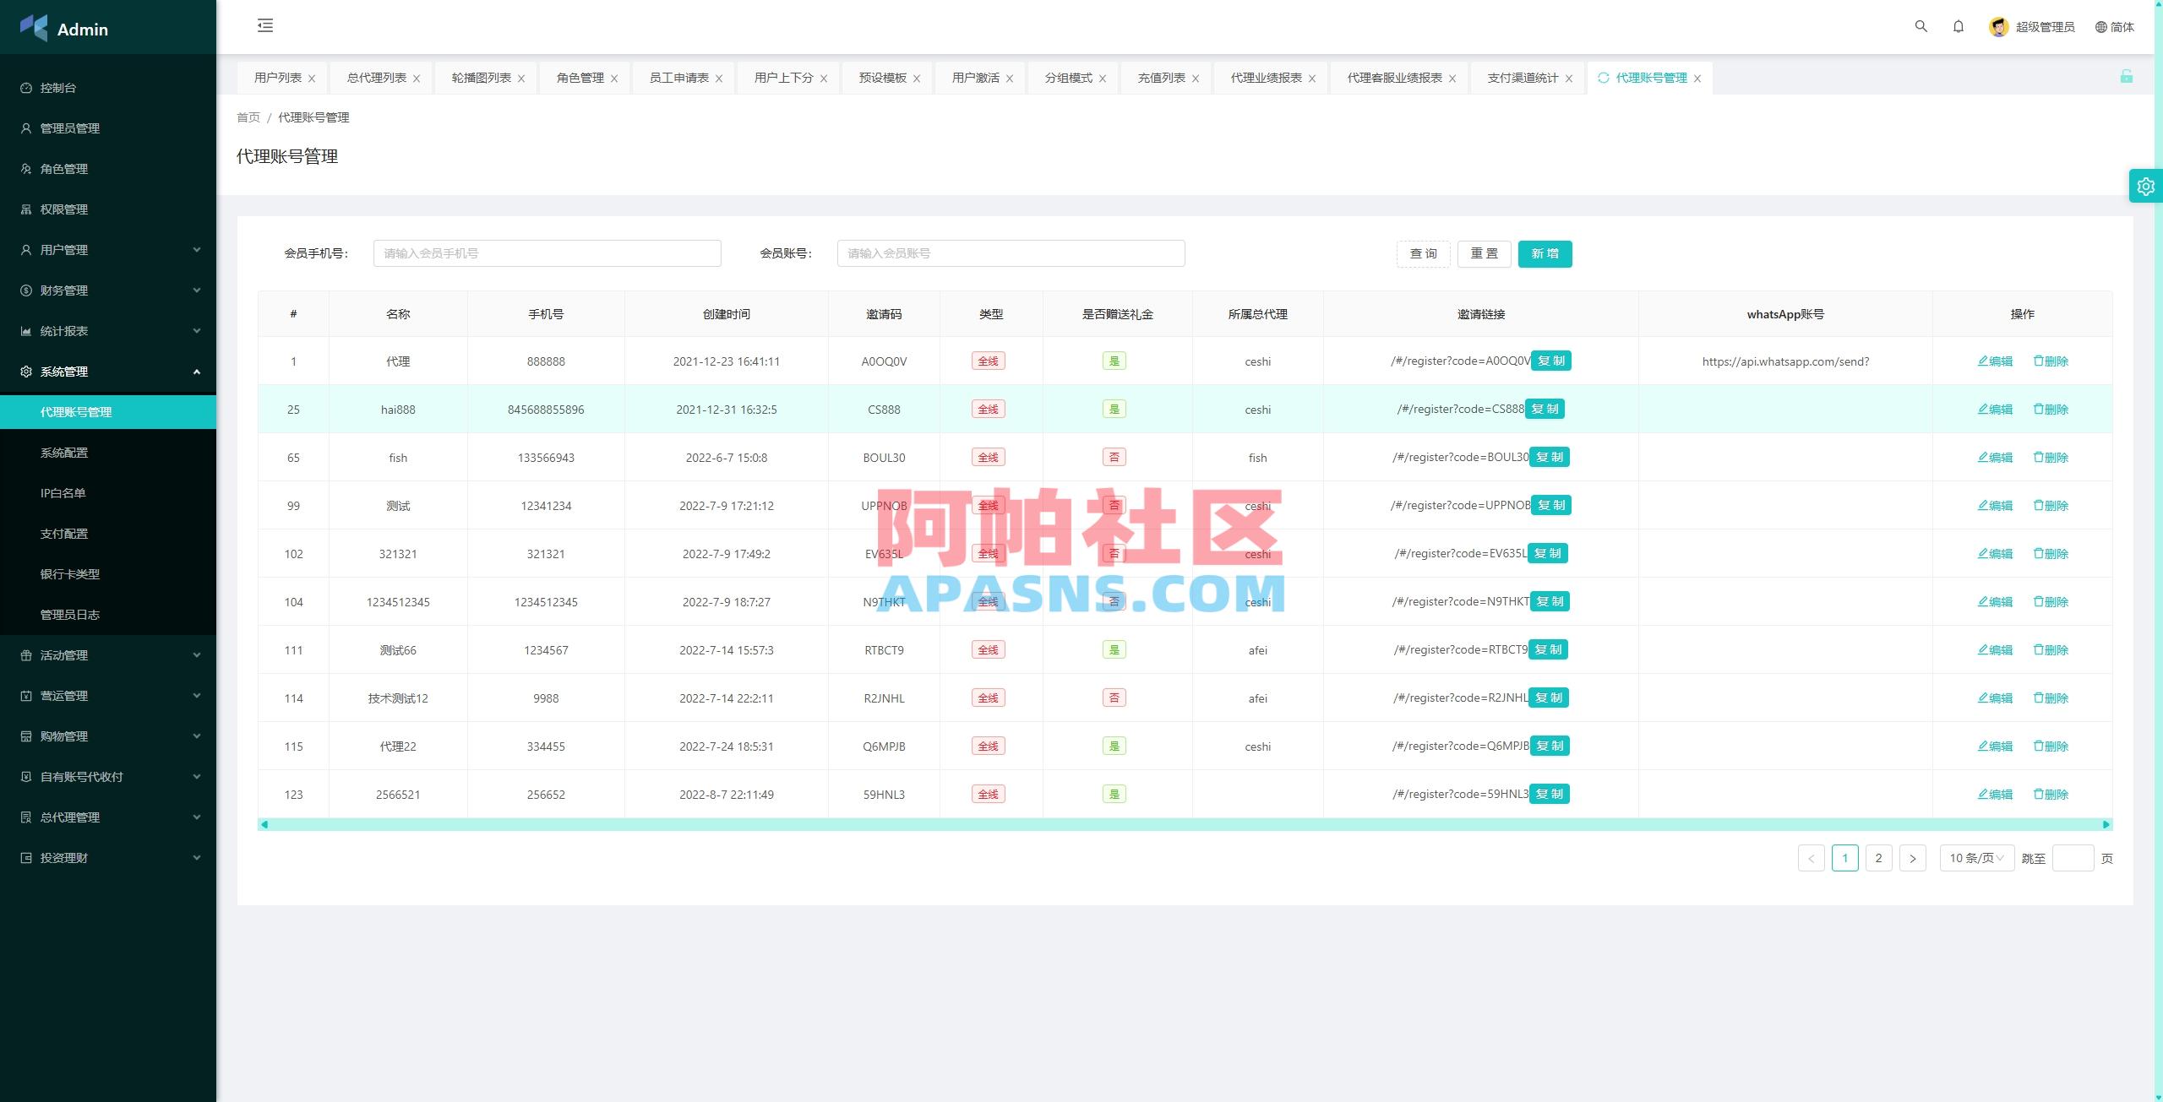Go to next page with arrow icon
This screenshot has height=1102, width=2163.
pyautogui.click(x=1912, y=857)
